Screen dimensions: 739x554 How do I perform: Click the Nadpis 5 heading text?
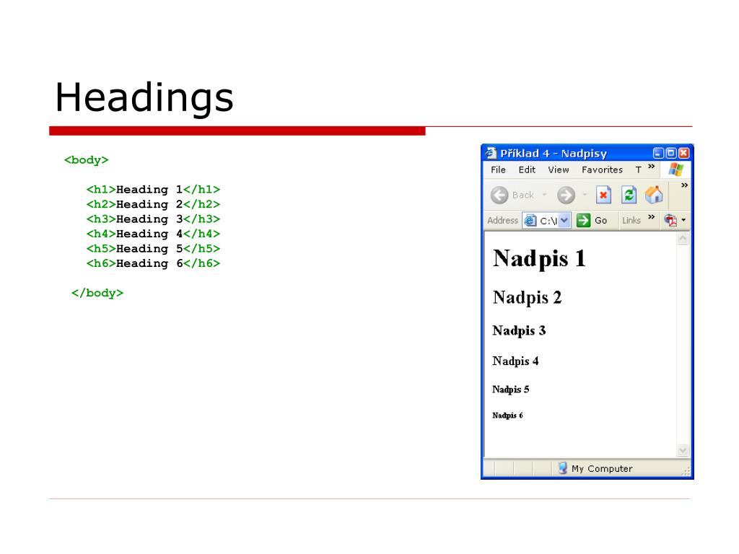pos(511,389)
